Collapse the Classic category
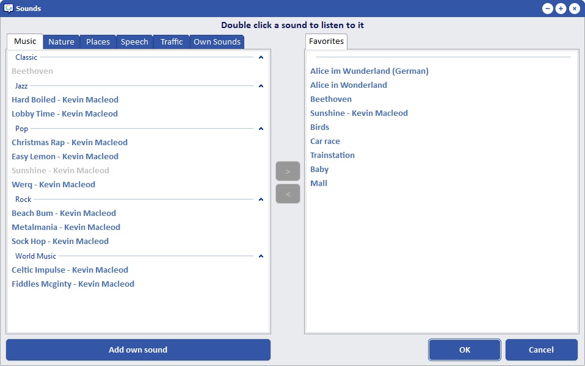The width and height of the screenshot is (585, 366). (261, 57)
